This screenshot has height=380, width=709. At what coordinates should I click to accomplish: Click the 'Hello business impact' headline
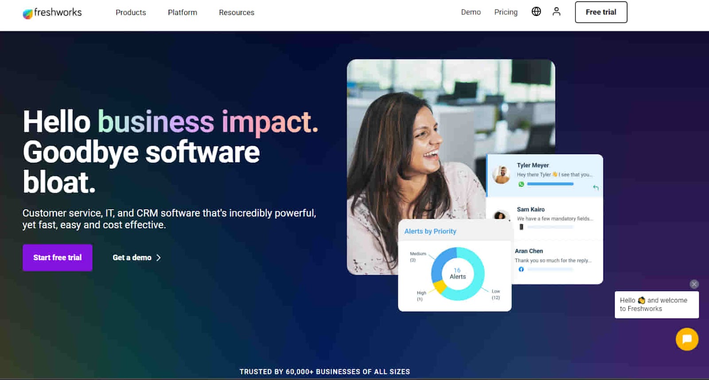click(x=171, y=121)
